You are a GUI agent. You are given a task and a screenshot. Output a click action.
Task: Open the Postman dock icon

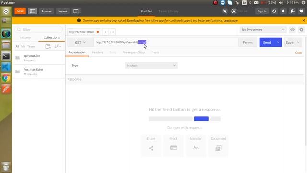click(x=6, y=89)
